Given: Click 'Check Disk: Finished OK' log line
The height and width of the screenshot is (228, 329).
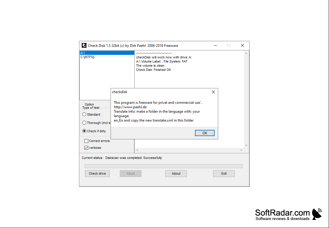Looking at the screenshot, I should (x=154, y=70).
